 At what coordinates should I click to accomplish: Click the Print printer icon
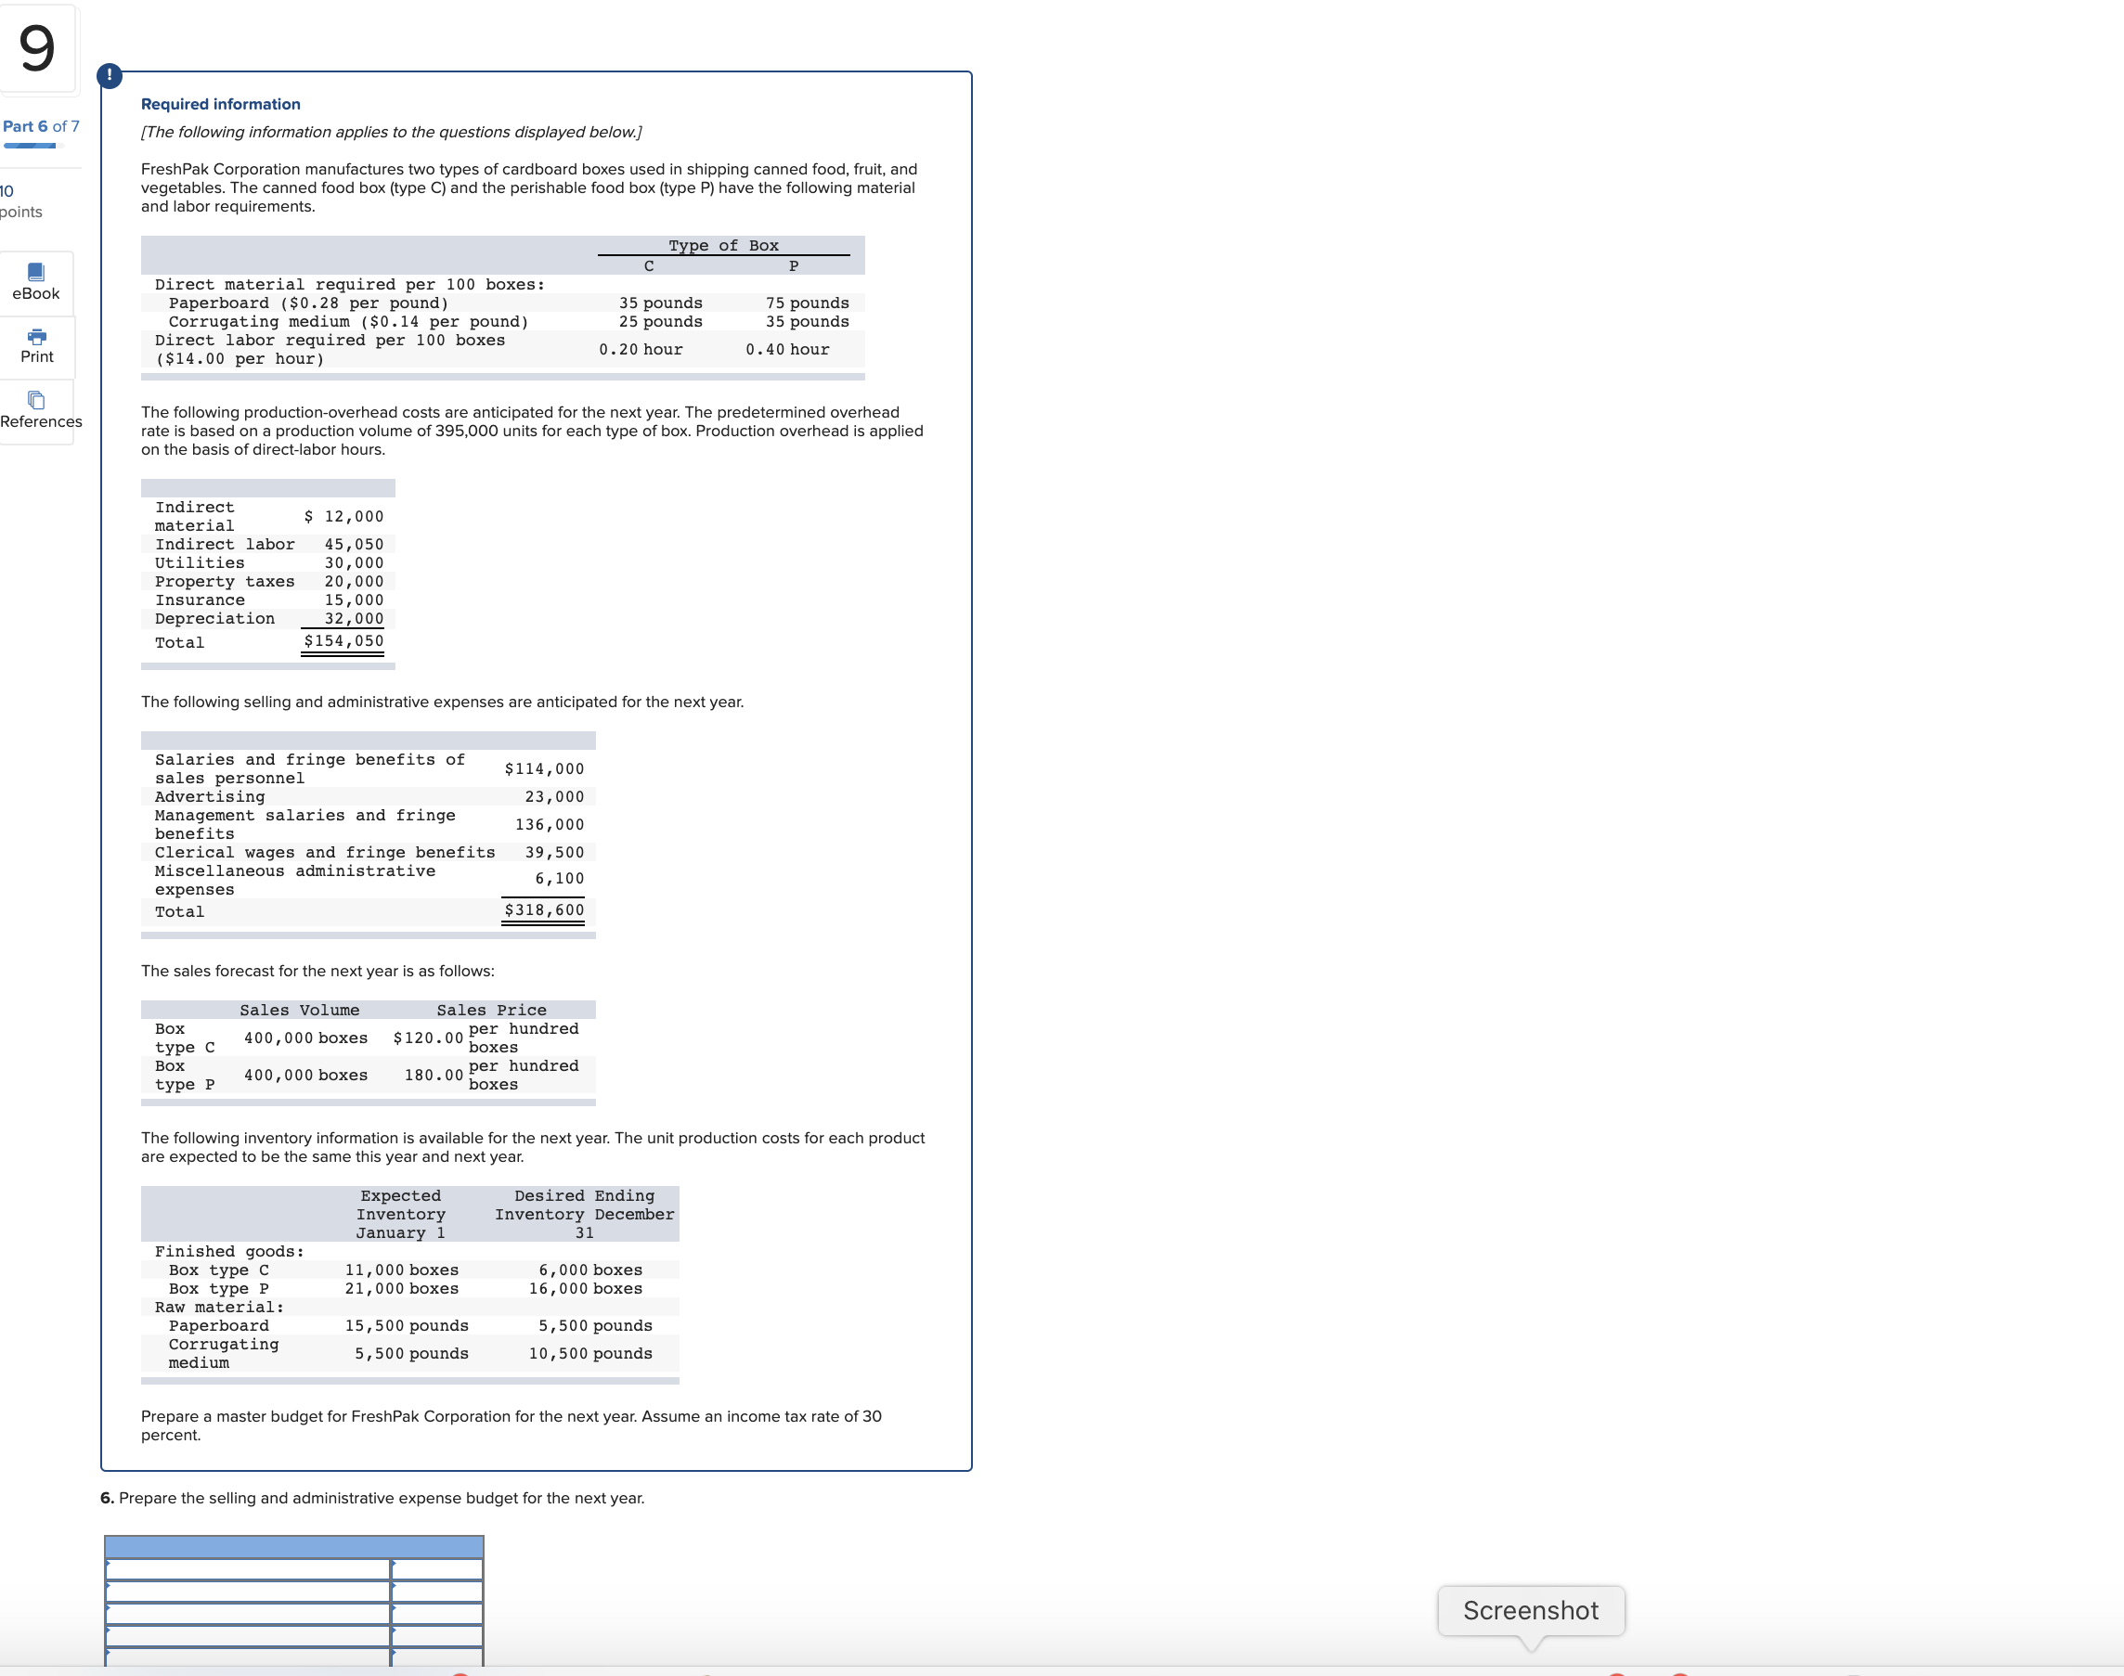(x=36, y=336)
